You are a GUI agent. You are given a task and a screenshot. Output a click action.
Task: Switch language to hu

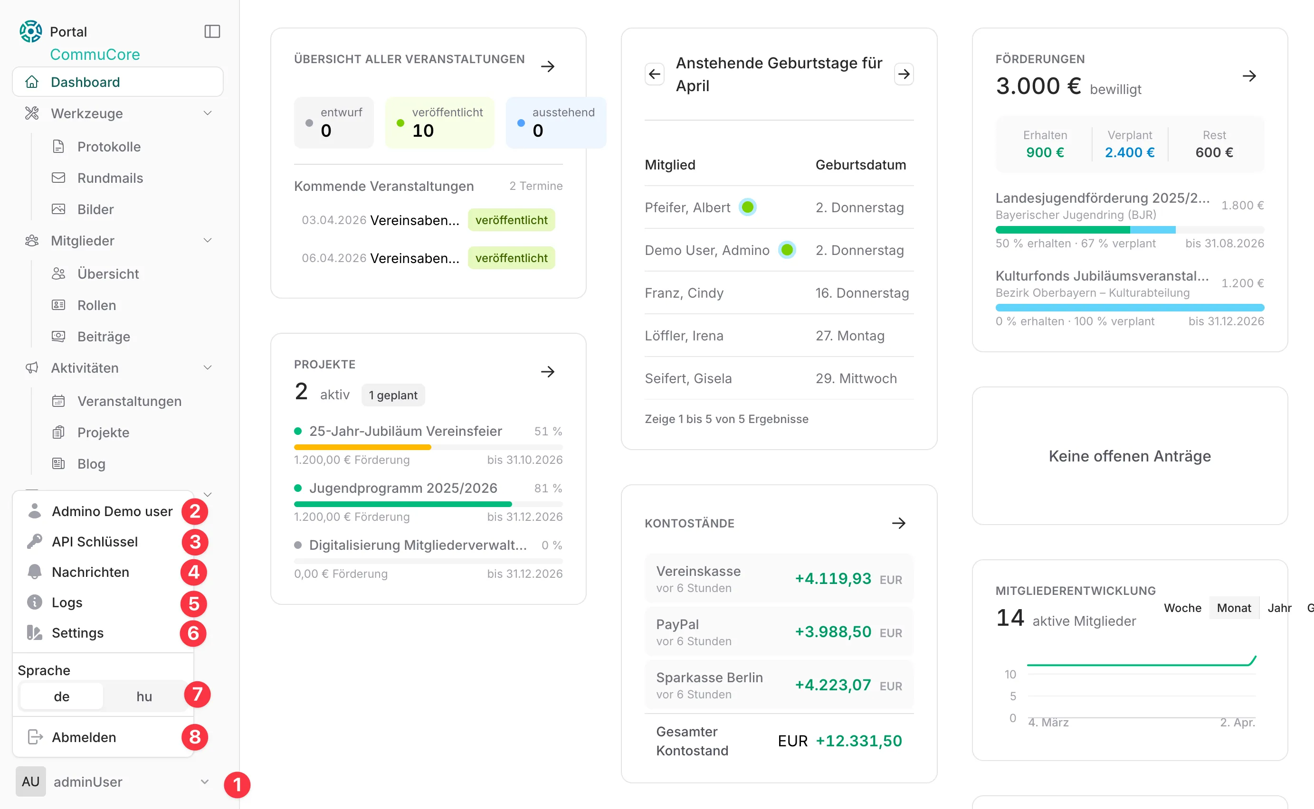pos(144,696)
